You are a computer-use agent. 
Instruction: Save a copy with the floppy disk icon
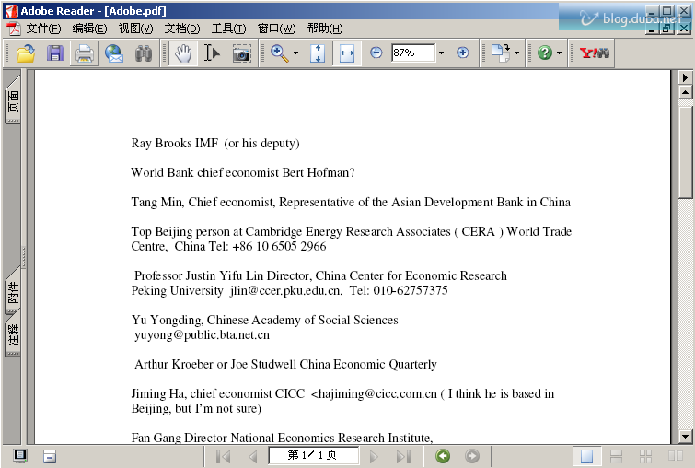tap(55, 53)
